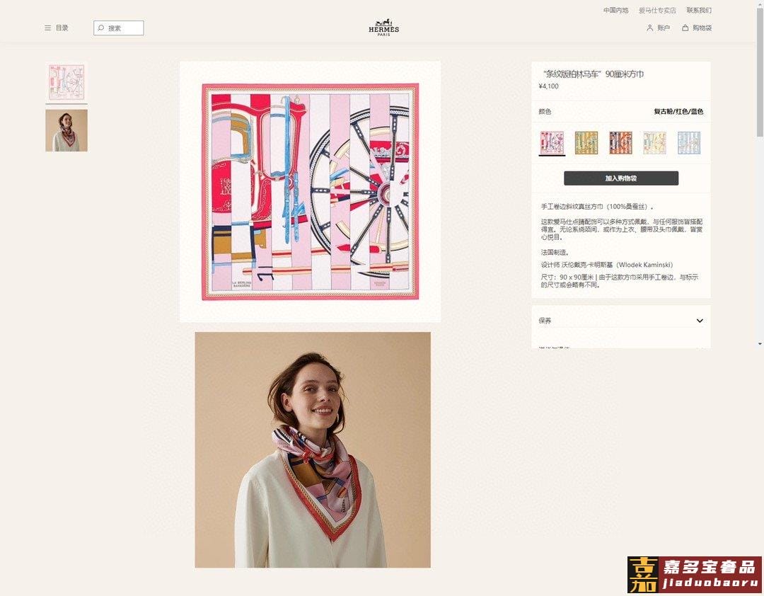
Task: Choose the cream pastel scarf color swatch
Action: (654, 142)
